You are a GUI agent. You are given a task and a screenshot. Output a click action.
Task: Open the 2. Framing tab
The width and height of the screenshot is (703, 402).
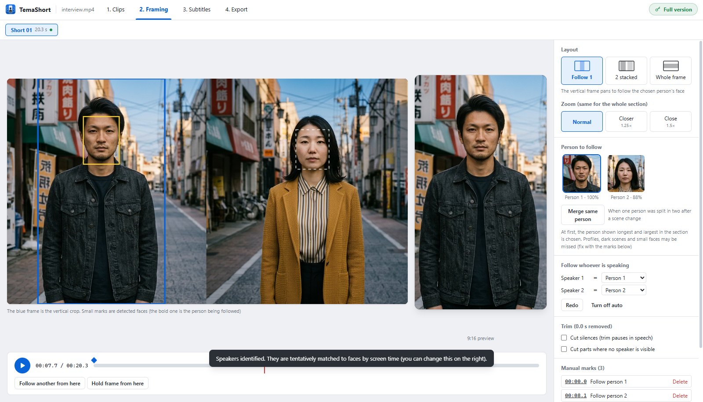(x=154, y=9)
